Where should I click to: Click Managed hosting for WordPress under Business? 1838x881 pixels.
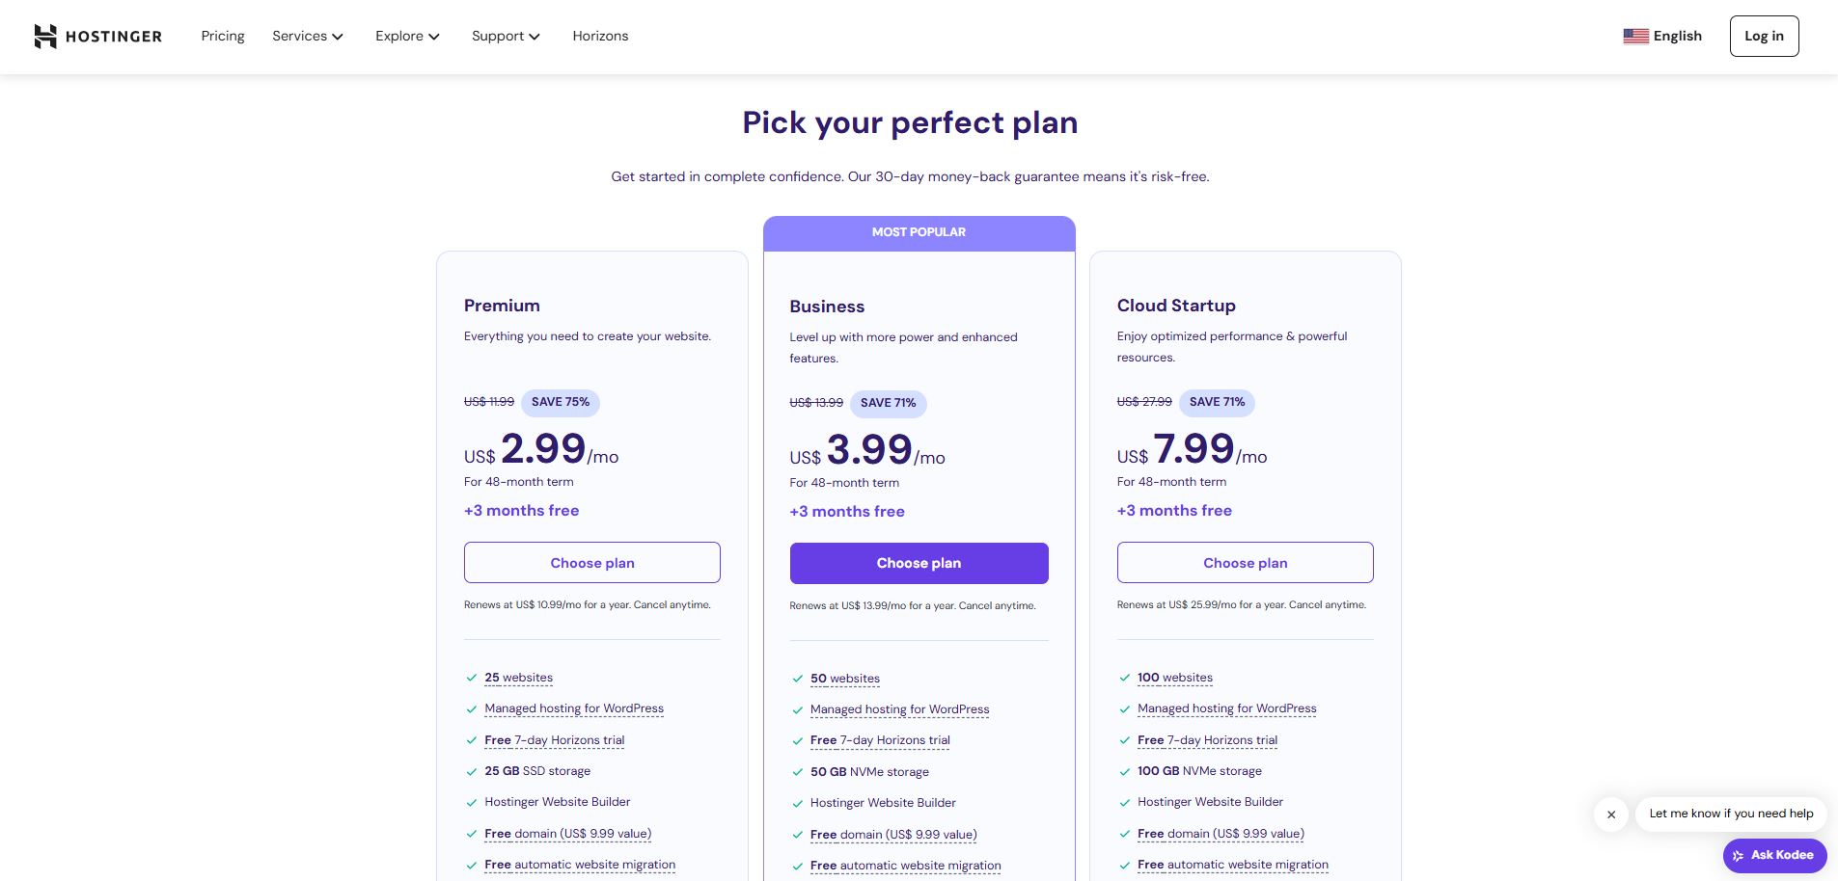[x=899, y=709]
